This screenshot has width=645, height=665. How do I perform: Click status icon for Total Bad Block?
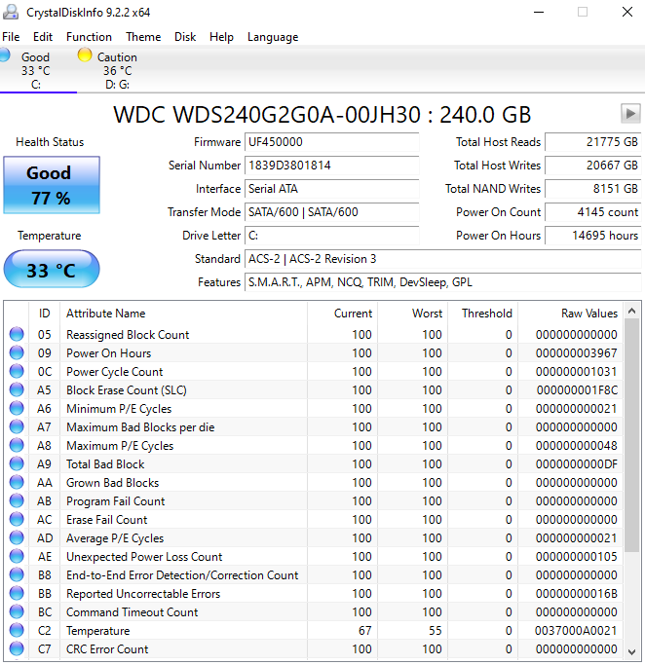click(x=17, y=463)
